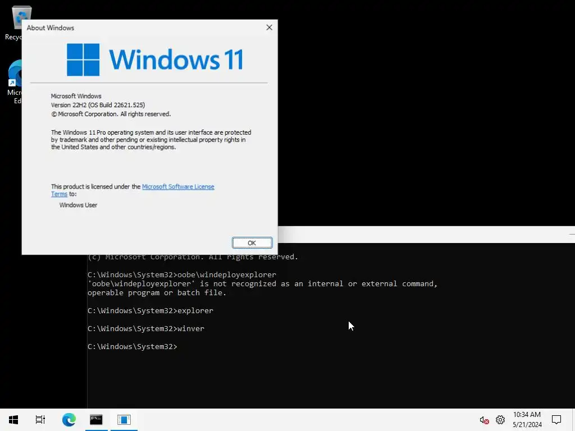The image size is (575, 431).
Task: Minimize the Command Prompt window
Action: [571, 234]
